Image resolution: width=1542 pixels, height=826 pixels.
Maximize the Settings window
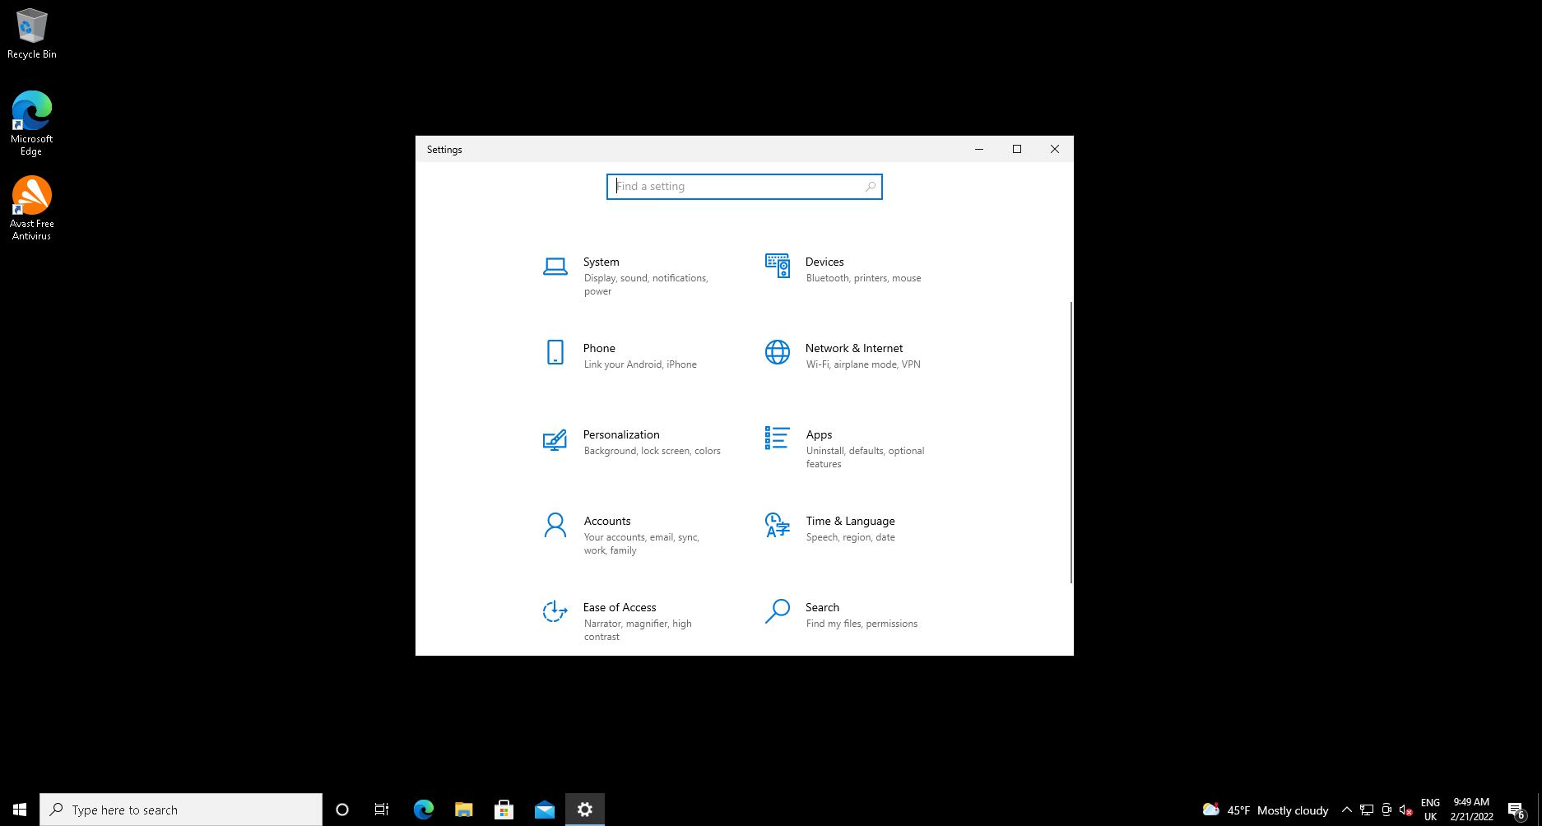click(x=1017, y=149)
